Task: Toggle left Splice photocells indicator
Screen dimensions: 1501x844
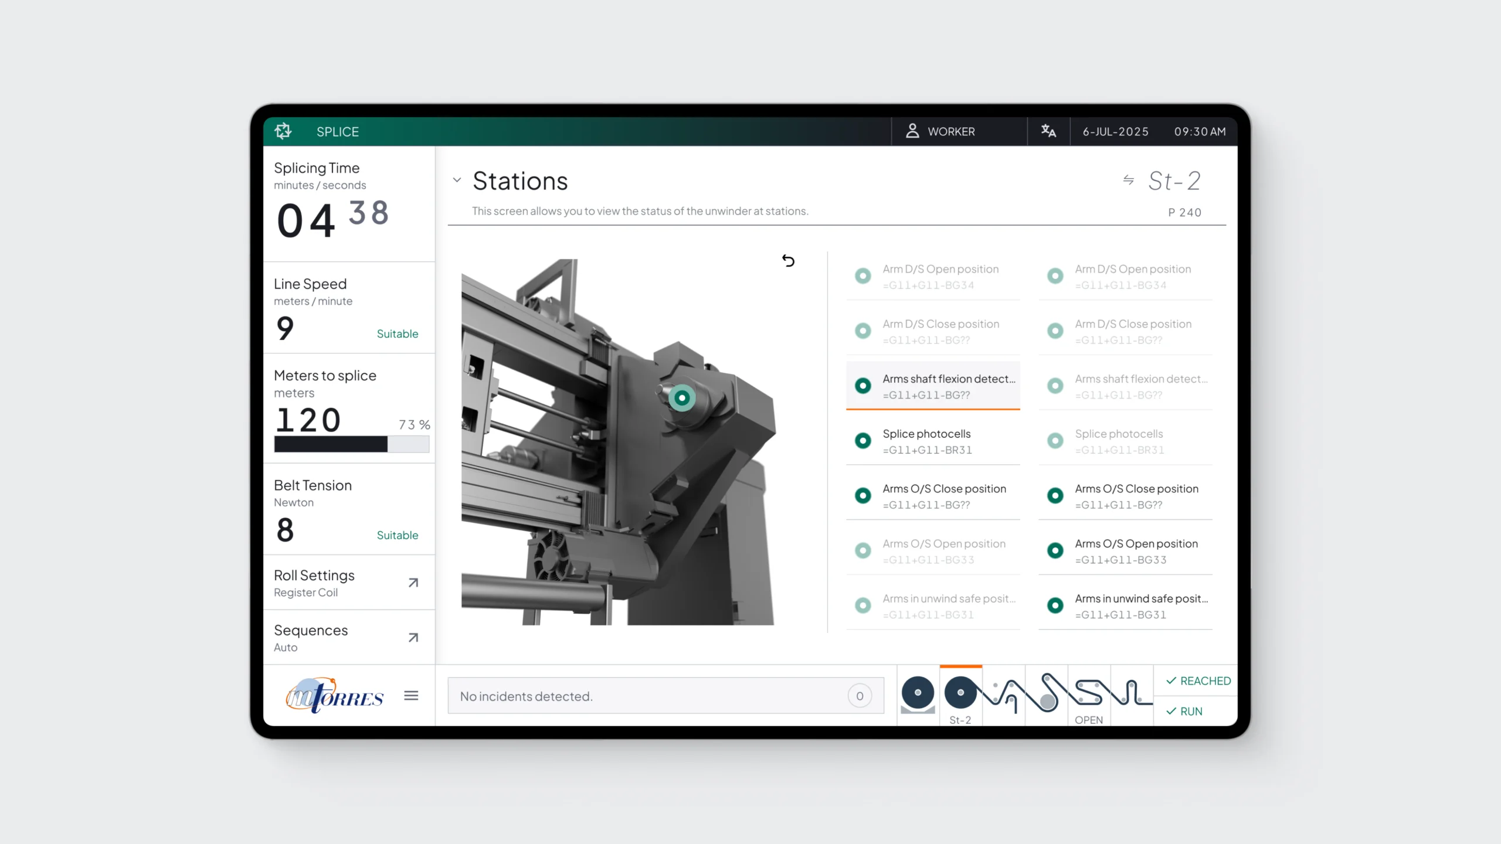Action: tap(862, 441)
